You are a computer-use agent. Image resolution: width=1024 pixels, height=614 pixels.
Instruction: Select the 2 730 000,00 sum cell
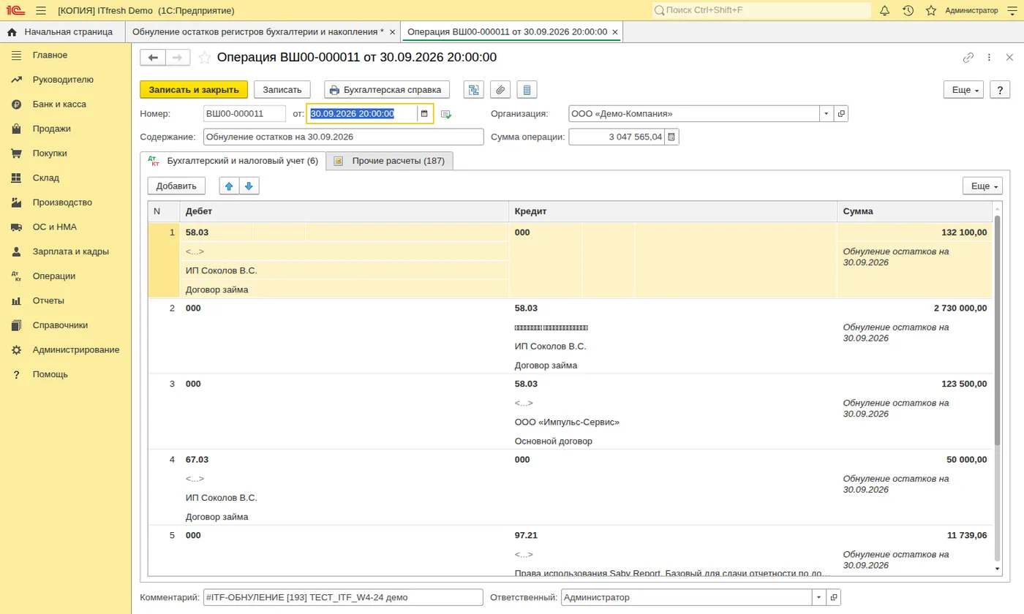pyautogui.click(x=914, y=308)
